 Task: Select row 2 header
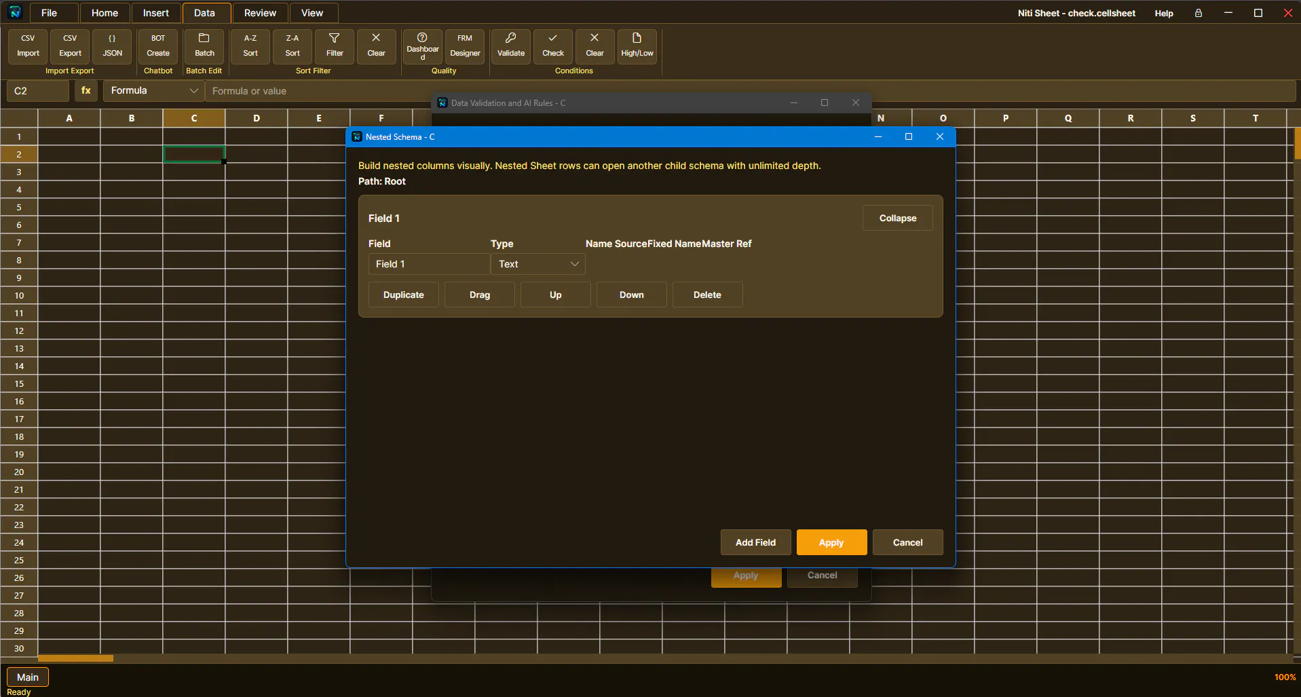coord(19,154)
